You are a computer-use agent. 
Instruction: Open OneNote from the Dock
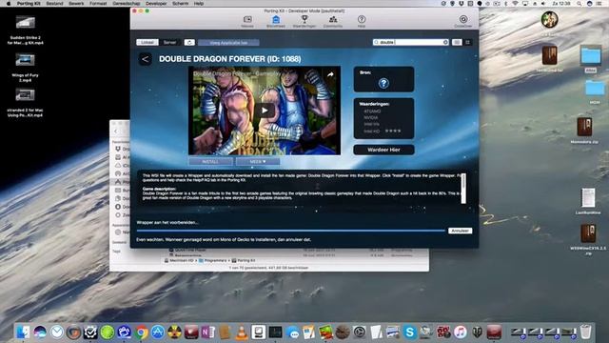[207, 333]
